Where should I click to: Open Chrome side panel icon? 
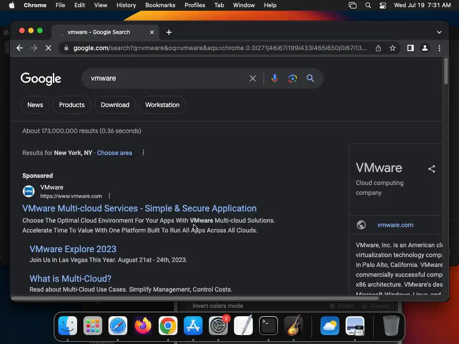pyautogui.click(x=411, y=48)
